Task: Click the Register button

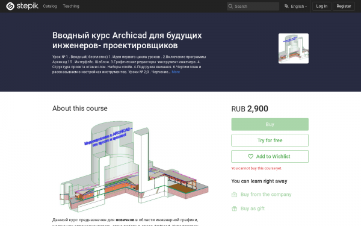Action: 344,6
